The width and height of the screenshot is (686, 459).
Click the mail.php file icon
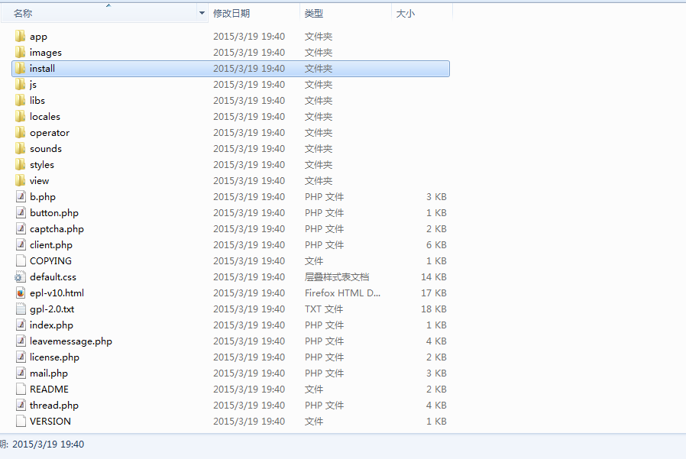21,373
